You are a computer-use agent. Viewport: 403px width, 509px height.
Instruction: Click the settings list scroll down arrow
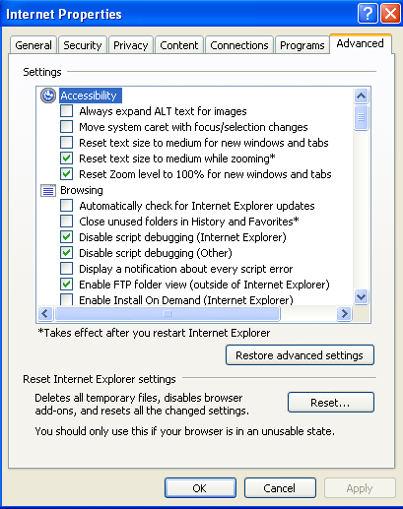[361, 297]
